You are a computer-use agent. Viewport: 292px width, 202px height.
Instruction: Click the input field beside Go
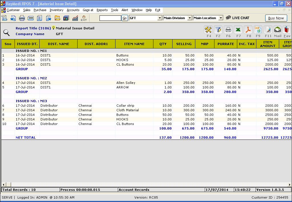110,18
